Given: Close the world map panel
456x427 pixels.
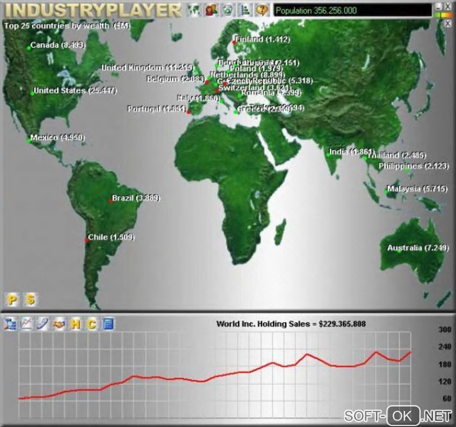Looking at the screenshot, I should 448,24.
